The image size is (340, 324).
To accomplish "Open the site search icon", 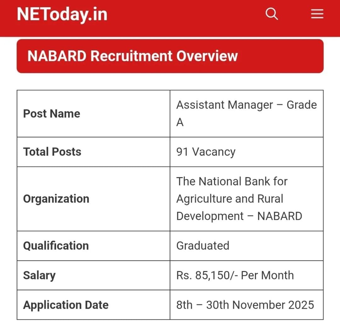I will click(272, 14).
